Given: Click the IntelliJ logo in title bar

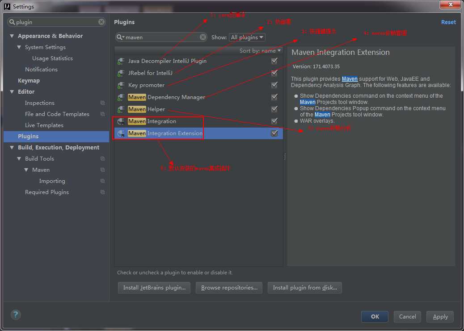Looking at the screenshot, I should click(7, 6).
